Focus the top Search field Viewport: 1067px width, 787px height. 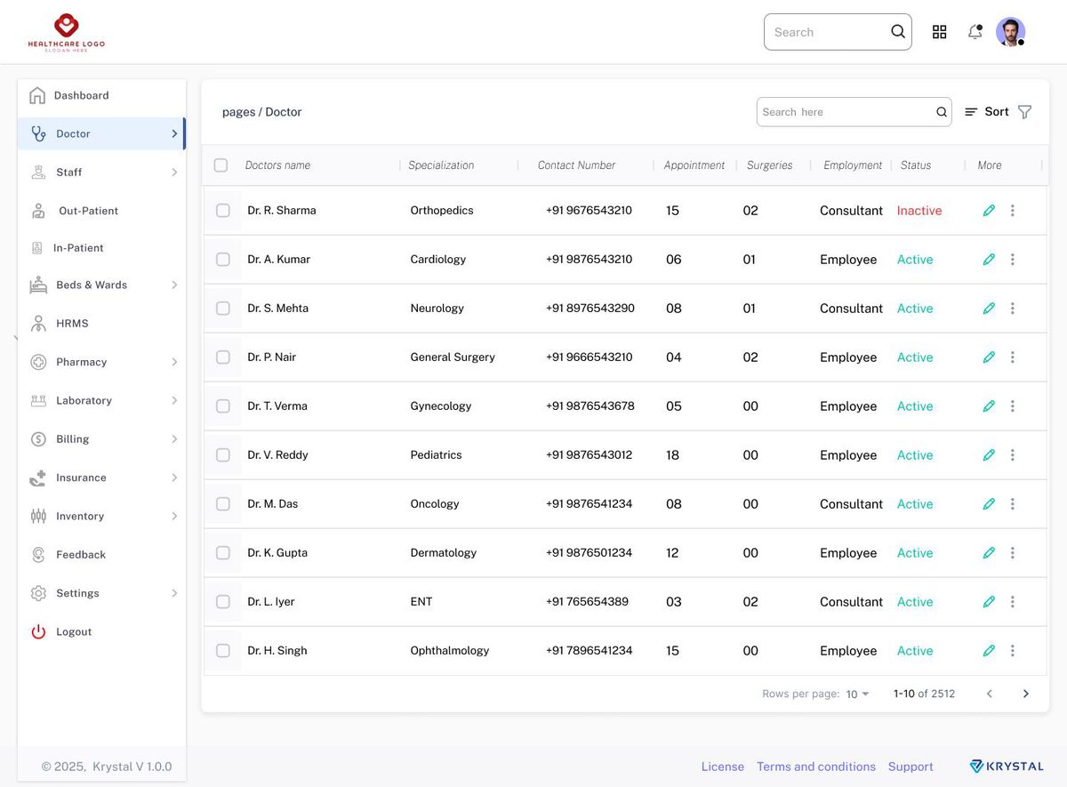tap(838, 32)
